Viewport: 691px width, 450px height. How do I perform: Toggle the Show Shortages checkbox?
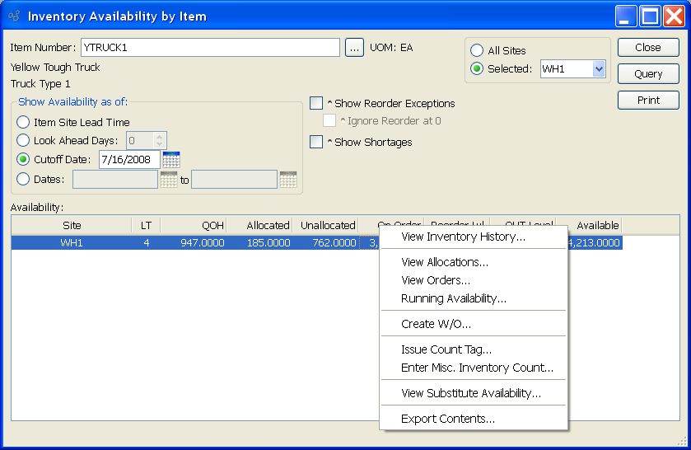(x=316, y=142)
